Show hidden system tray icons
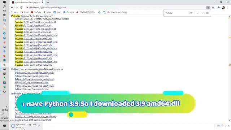 coord(6,107)
